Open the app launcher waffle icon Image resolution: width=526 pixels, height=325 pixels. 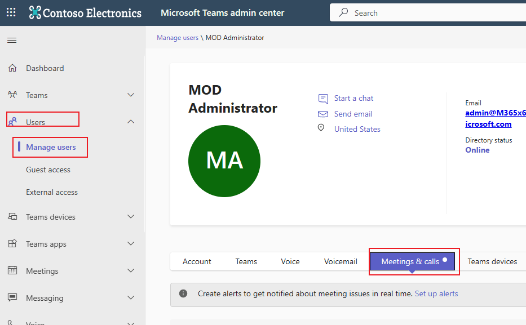pos(11,12)
